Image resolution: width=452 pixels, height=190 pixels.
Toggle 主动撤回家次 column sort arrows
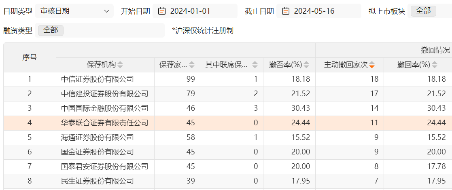(x=372, y=65)
